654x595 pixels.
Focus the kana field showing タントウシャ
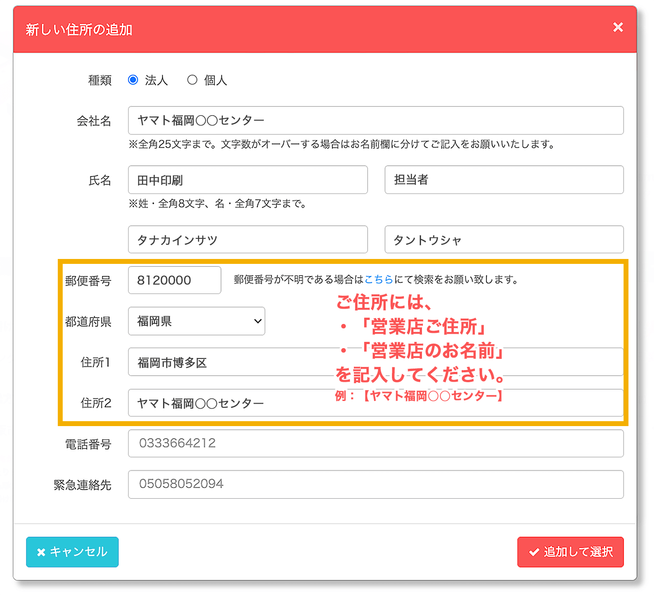(504, 240)
